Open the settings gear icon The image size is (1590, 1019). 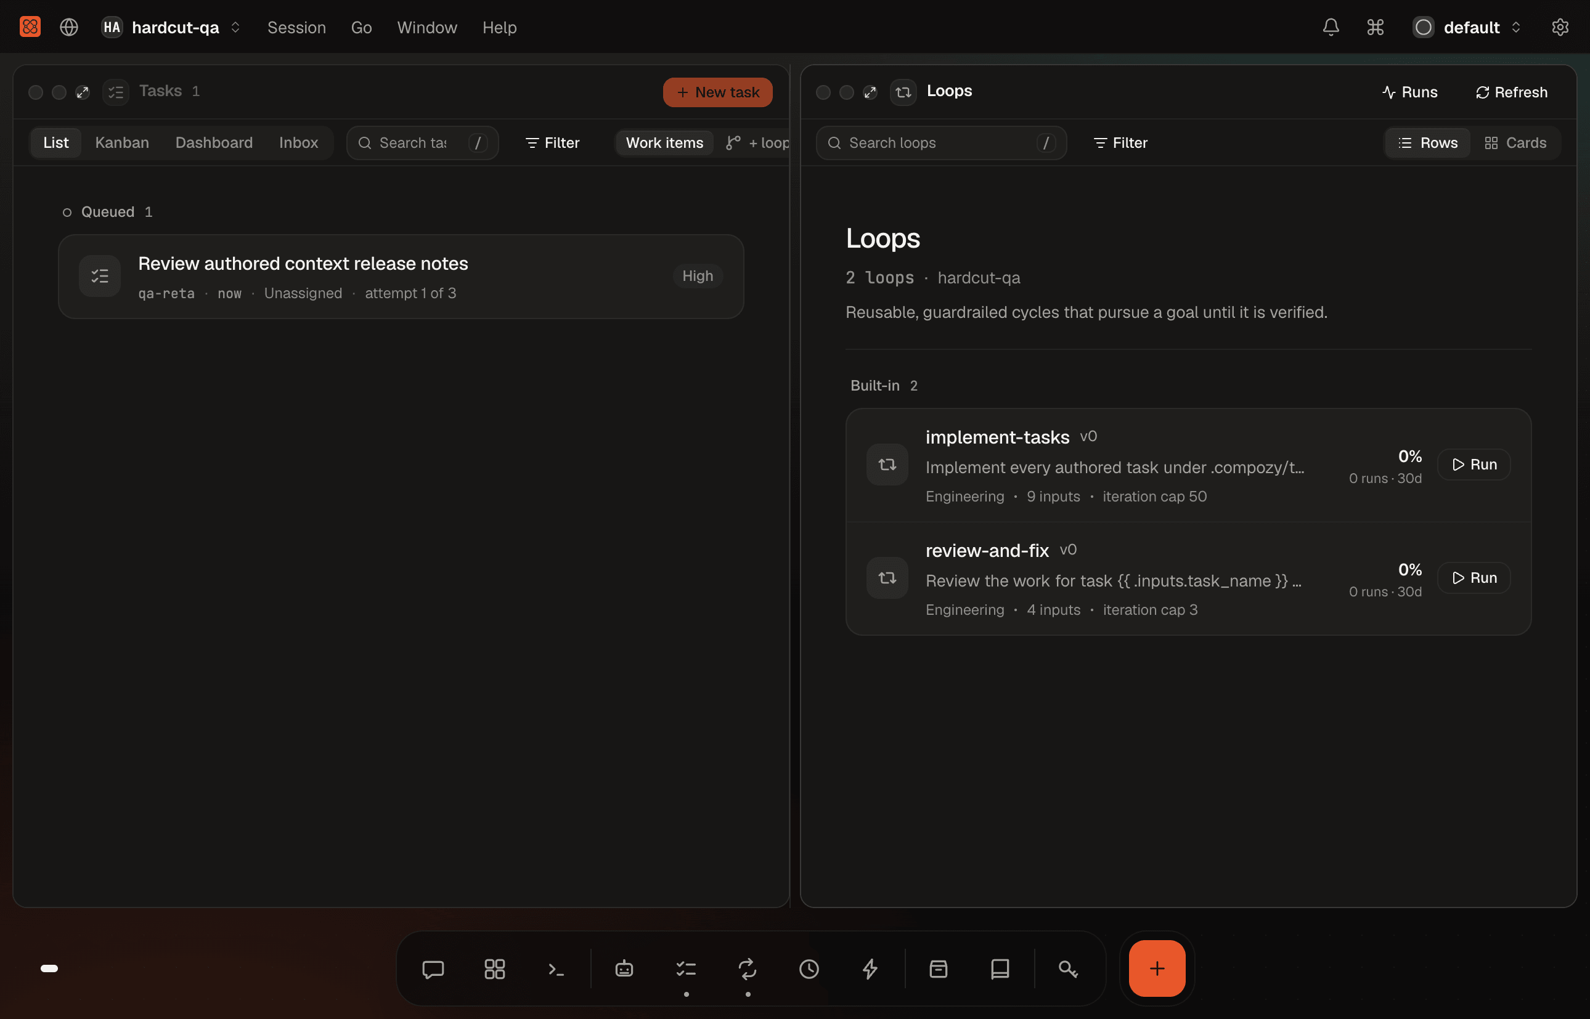coord(1560,27)
